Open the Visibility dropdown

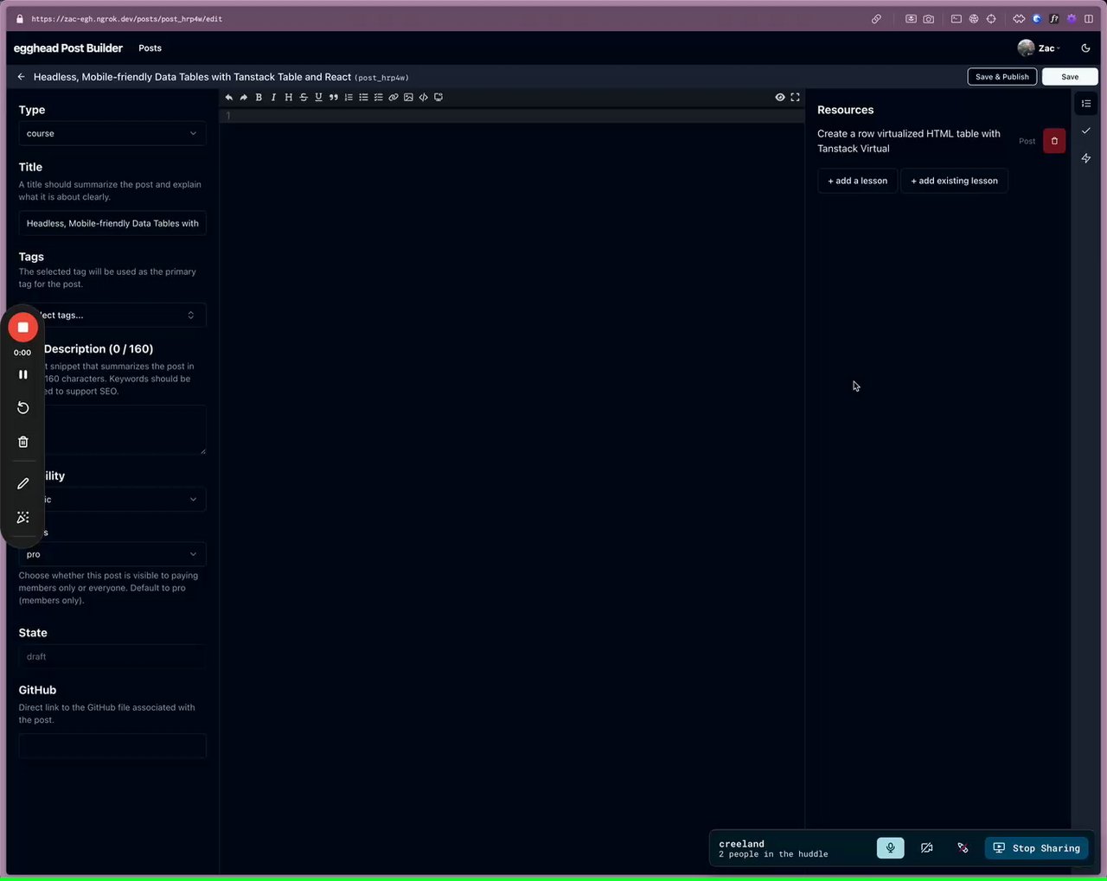[x=112, y=499]
